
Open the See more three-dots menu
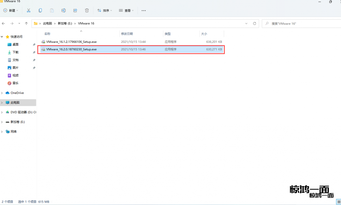[x=143, y=11]
